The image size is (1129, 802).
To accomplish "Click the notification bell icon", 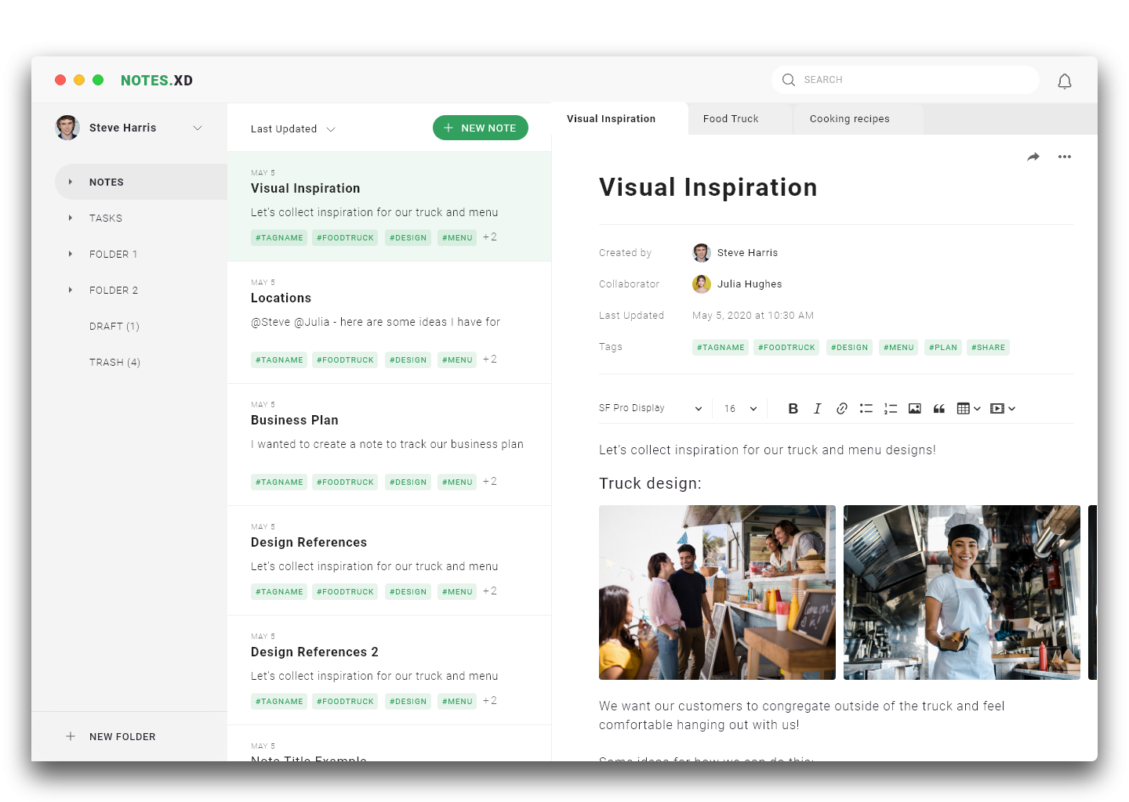I will 1064,81.
